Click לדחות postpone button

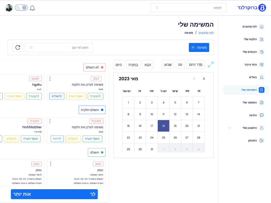click(x=57, y=139)
